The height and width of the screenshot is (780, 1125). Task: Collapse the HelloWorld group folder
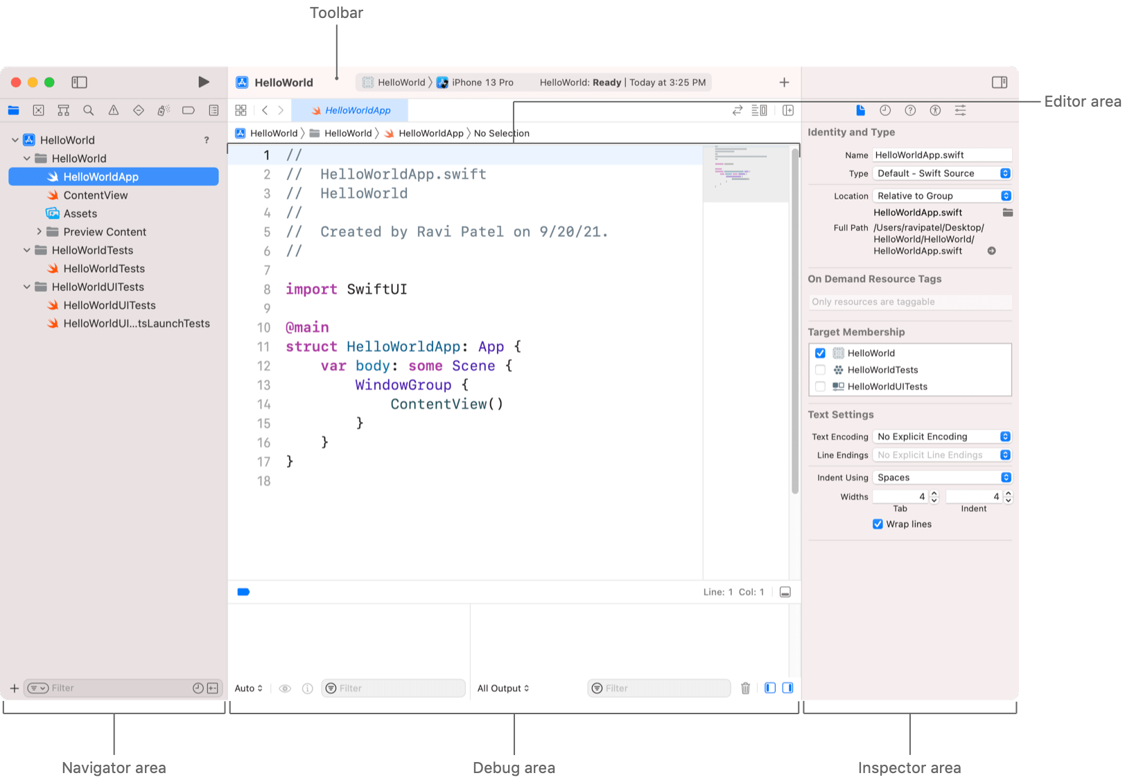[27, 159]
